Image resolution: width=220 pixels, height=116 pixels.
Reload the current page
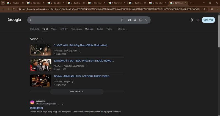[13, 9]
